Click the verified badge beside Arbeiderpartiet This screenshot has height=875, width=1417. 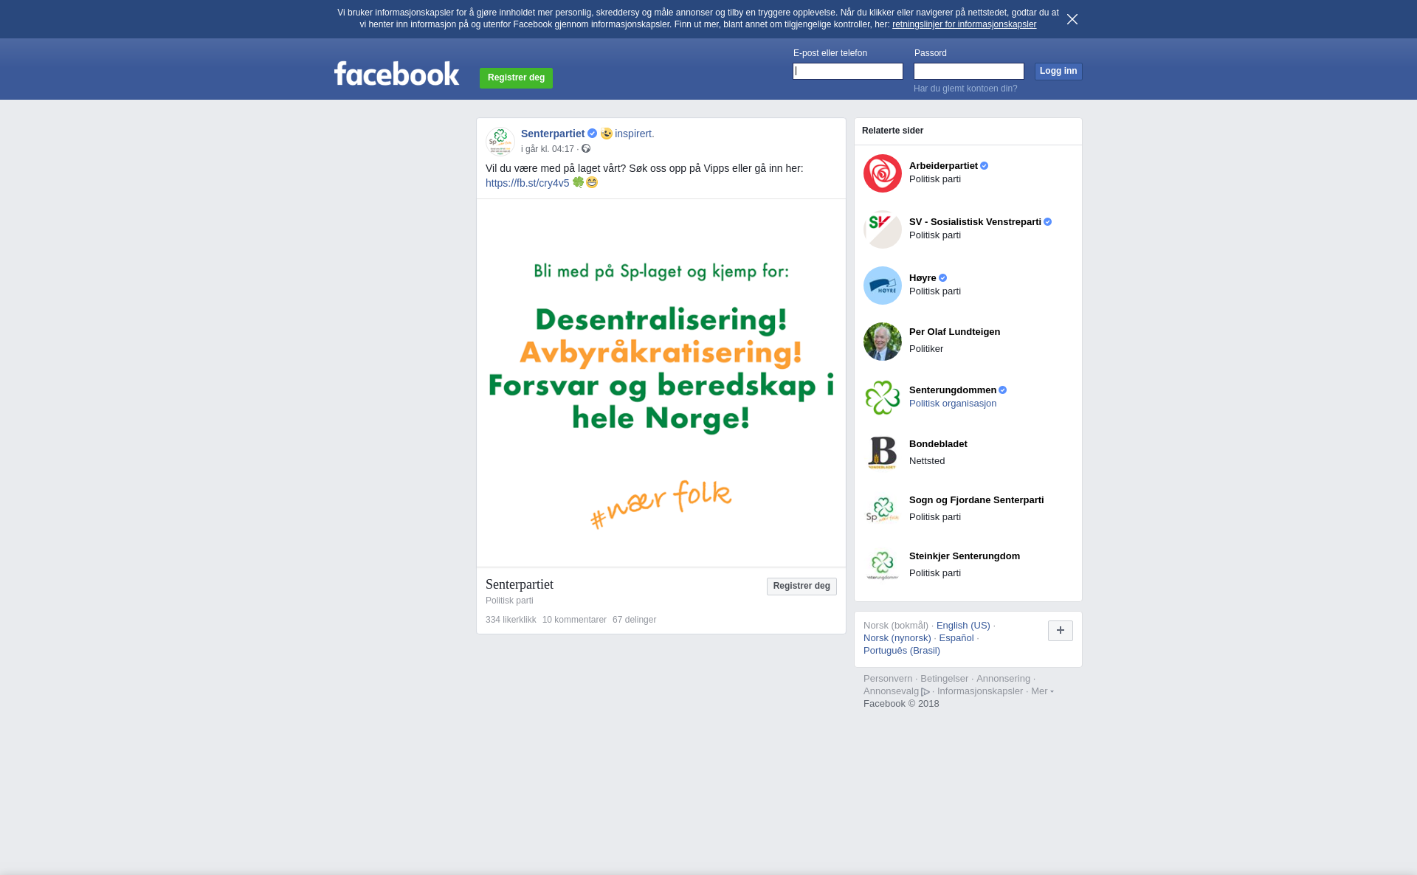tap(984, 166)
